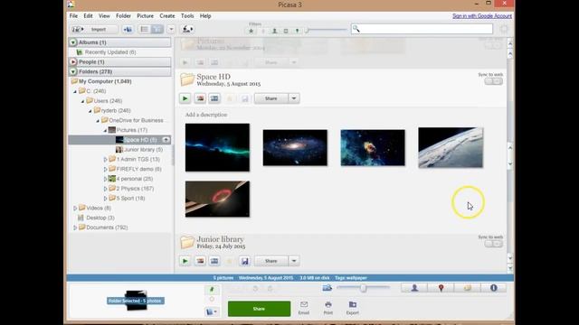Collapse the Albums section
Viewport: 579px width, 325px height.
[73, 42]
